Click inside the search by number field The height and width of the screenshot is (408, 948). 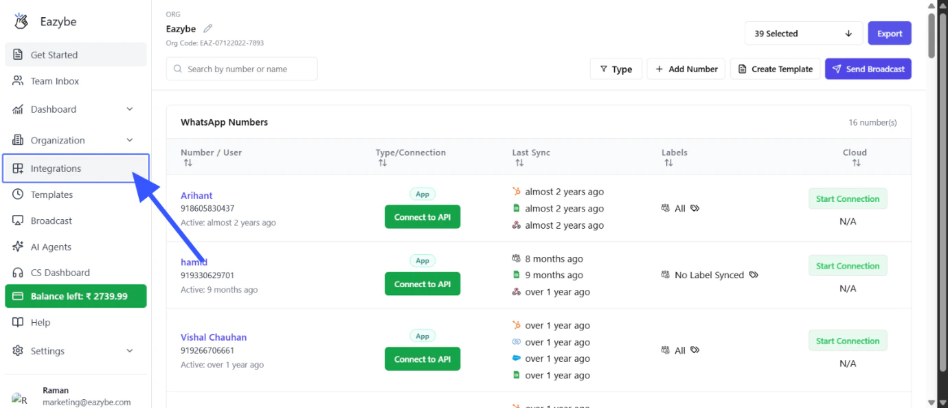coord(241,69)
